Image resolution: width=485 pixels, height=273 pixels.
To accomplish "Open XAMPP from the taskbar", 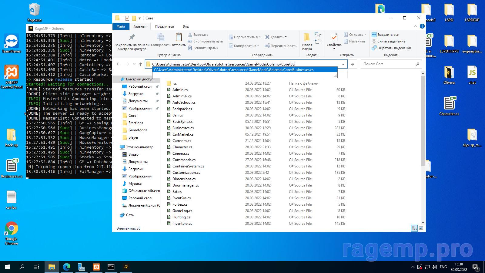I will [x=96, y=267].
